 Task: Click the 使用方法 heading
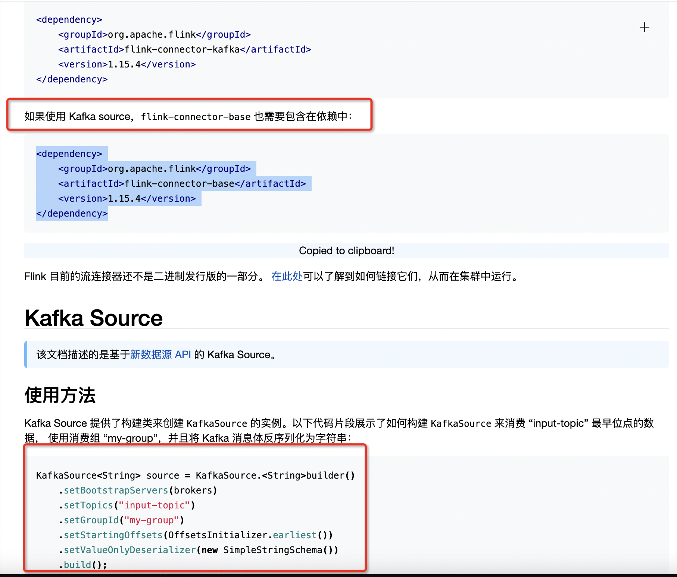[x=60, y=395]
